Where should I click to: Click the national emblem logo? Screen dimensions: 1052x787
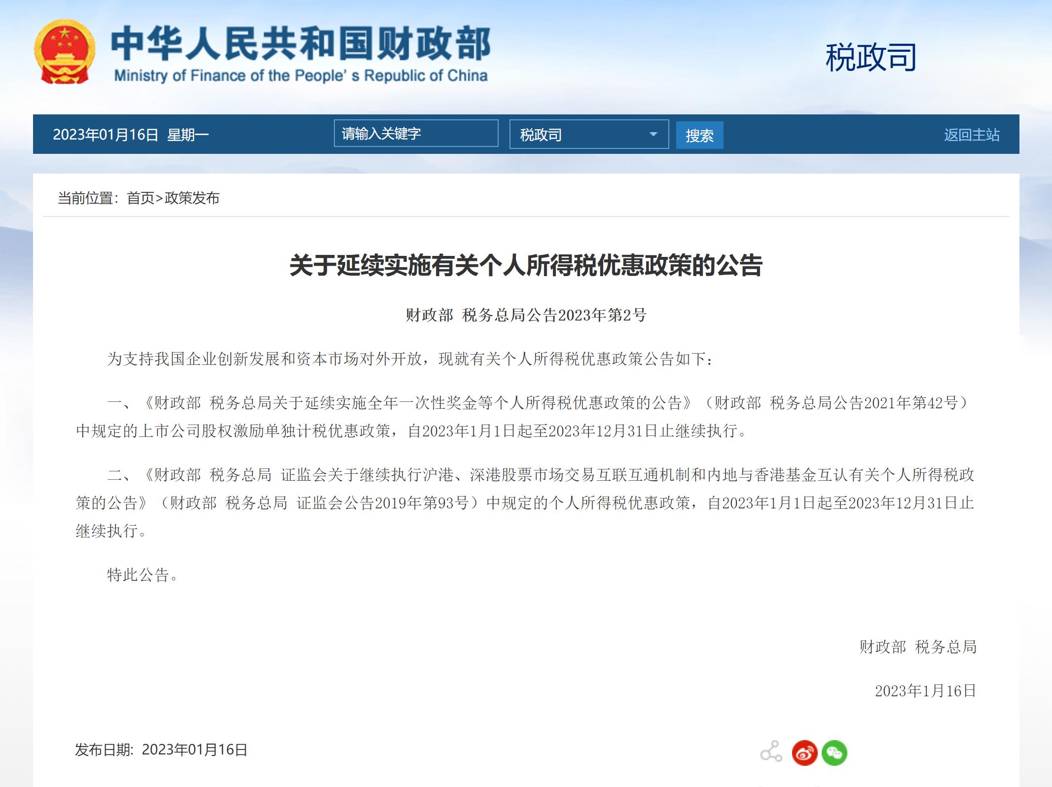click(x=65, y=52)
